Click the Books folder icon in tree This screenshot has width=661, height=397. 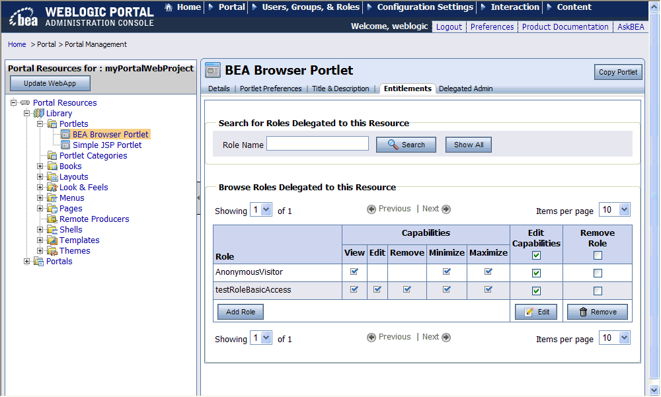(52, 166)
